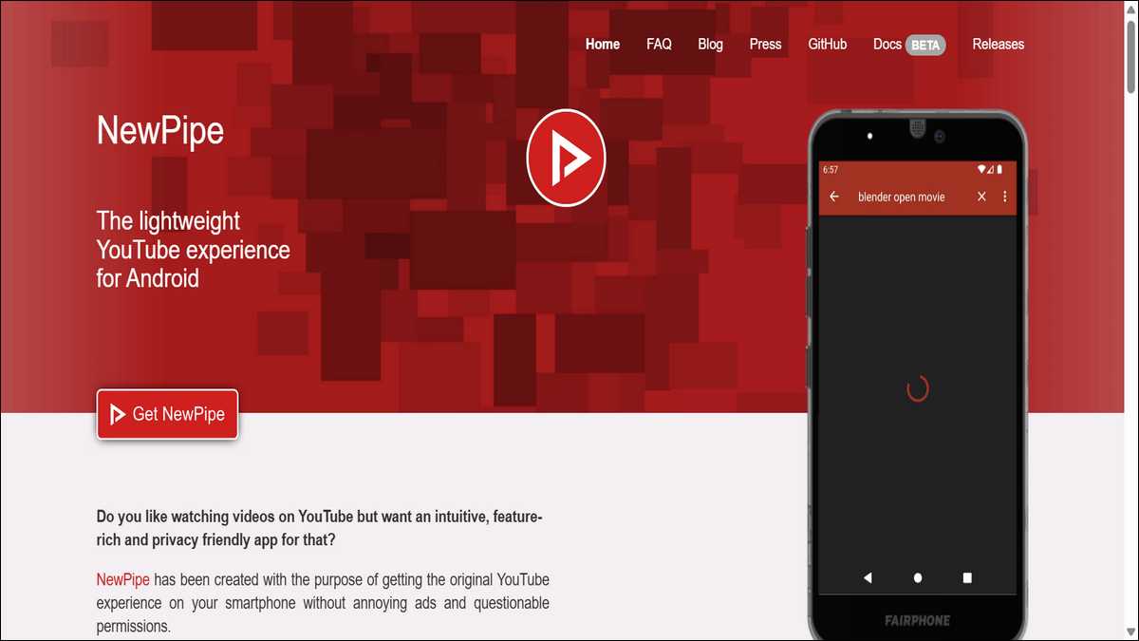Click the 'Do you like watching videos' heading
Image resolution: width=1139 pixels, height=641 pixels.
(320, 528)
